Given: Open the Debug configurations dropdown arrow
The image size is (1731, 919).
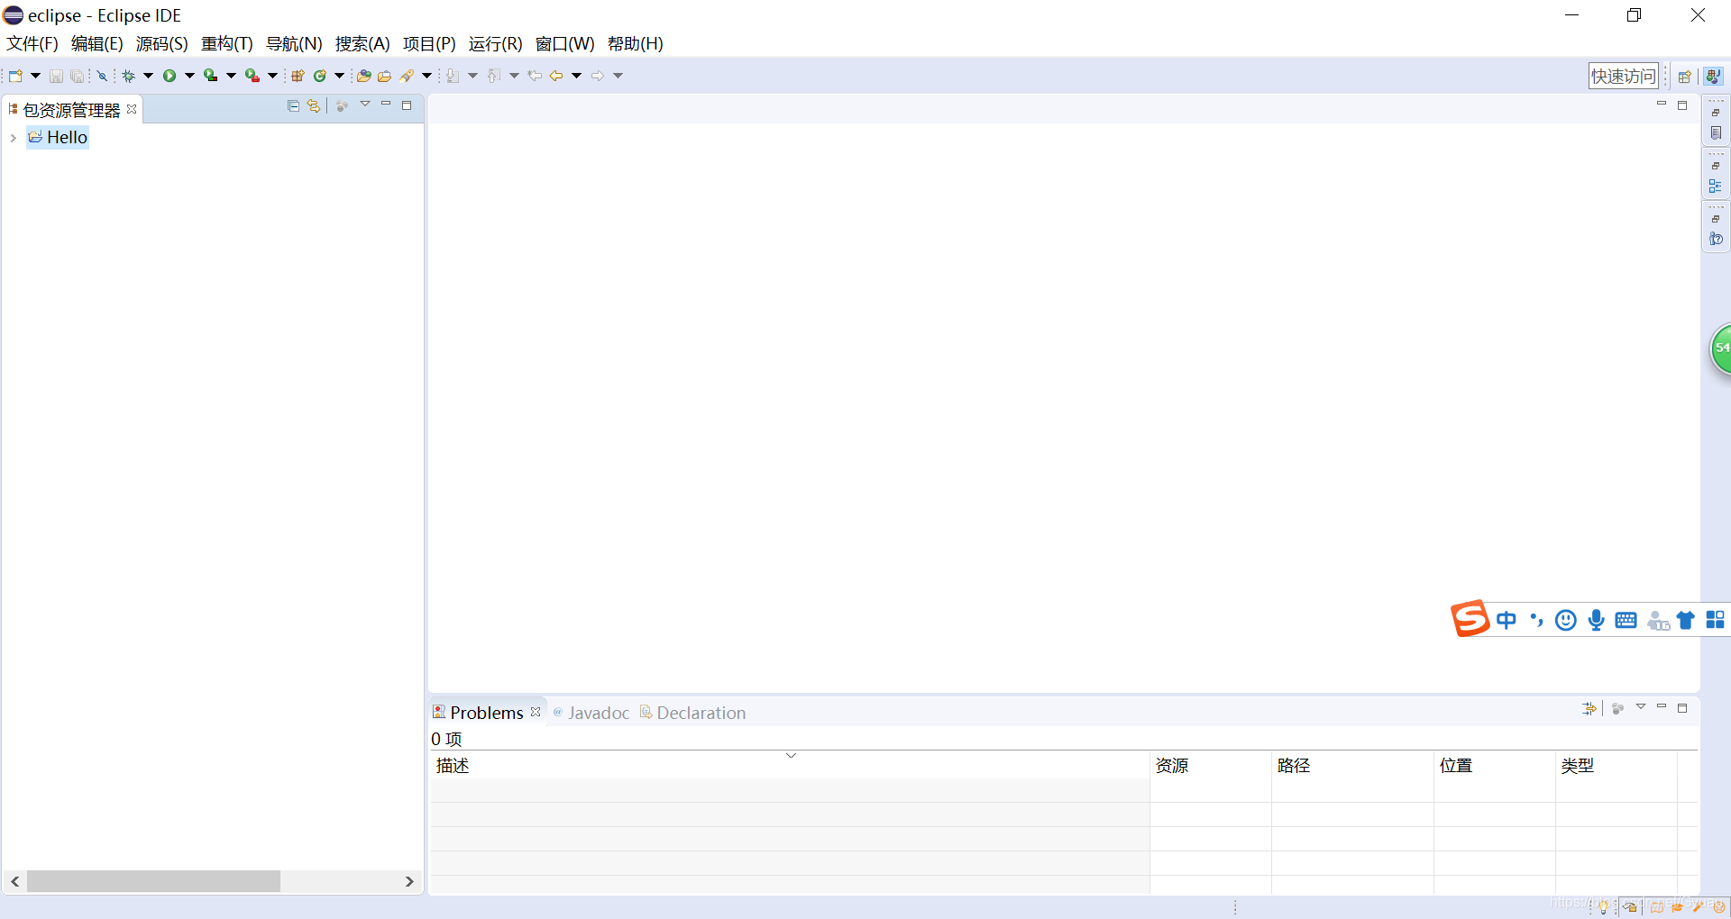Looking at the screenshot, I should coord(149,76).
